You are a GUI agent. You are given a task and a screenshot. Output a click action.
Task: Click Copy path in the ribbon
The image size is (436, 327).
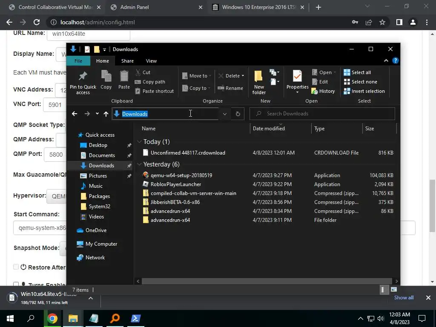pyautogui.click(x=150, y=82)
